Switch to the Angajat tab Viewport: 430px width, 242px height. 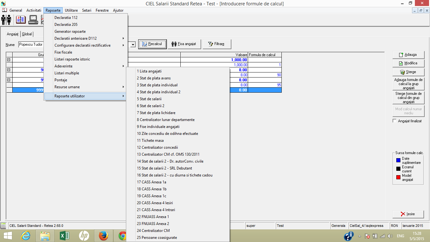pyautogui.click(x=13, y=34)
